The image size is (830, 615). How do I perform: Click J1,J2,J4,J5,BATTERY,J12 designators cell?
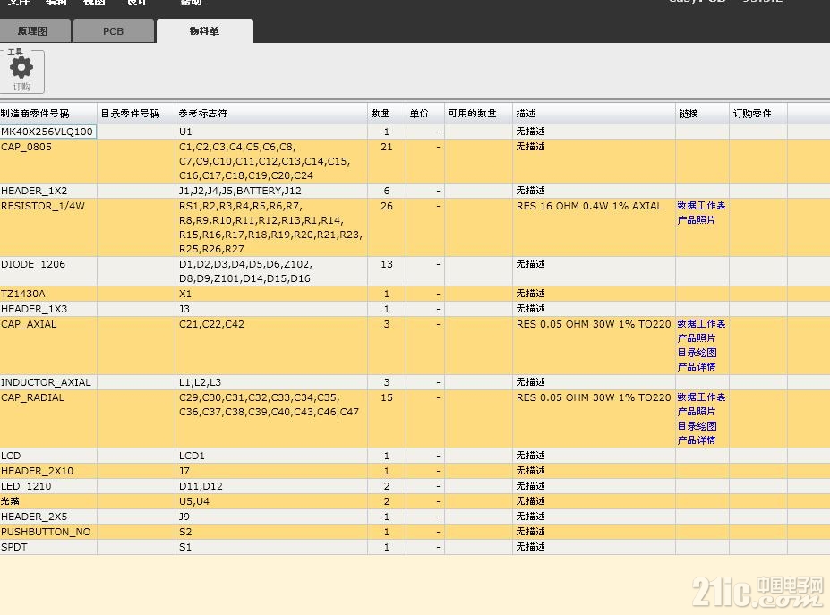[271, 191]
